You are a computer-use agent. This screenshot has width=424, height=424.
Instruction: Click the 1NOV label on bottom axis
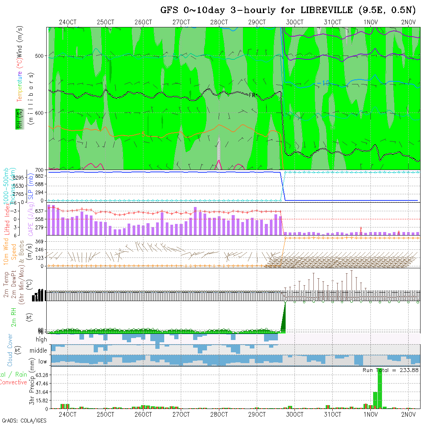pos(370,414)
